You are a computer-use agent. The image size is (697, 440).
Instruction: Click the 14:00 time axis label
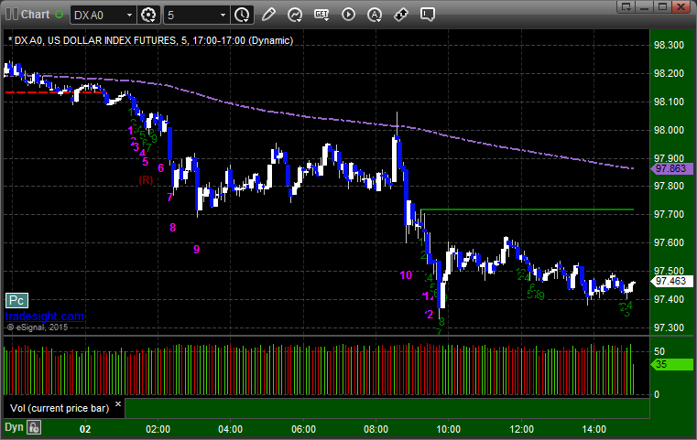point(594,429)
